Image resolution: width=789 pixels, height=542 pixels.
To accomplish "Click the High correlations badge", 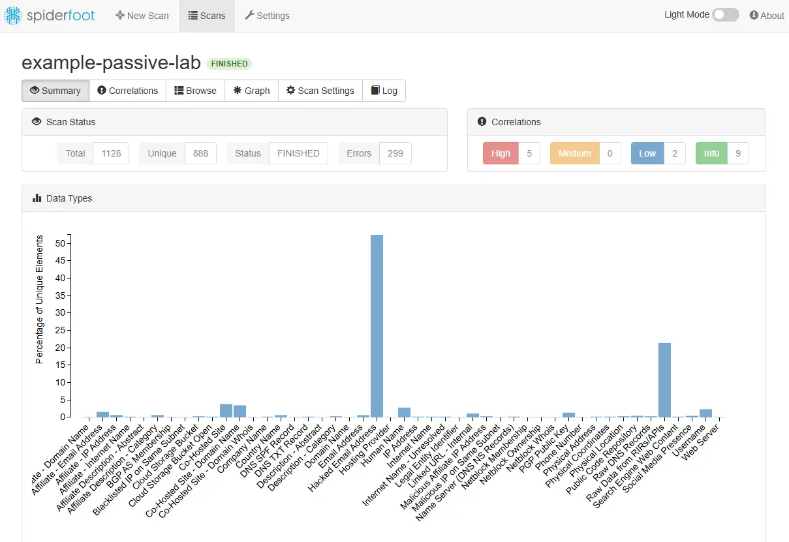I will [x=501, y=153].
